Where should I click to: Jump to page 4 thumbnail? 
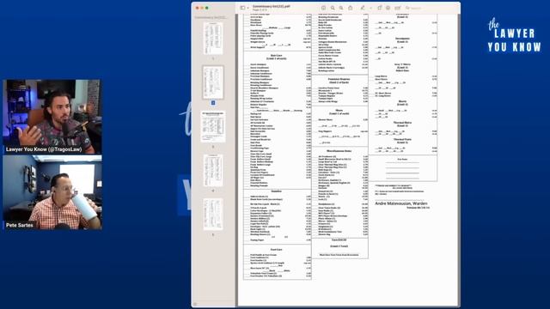click(213, 171)
